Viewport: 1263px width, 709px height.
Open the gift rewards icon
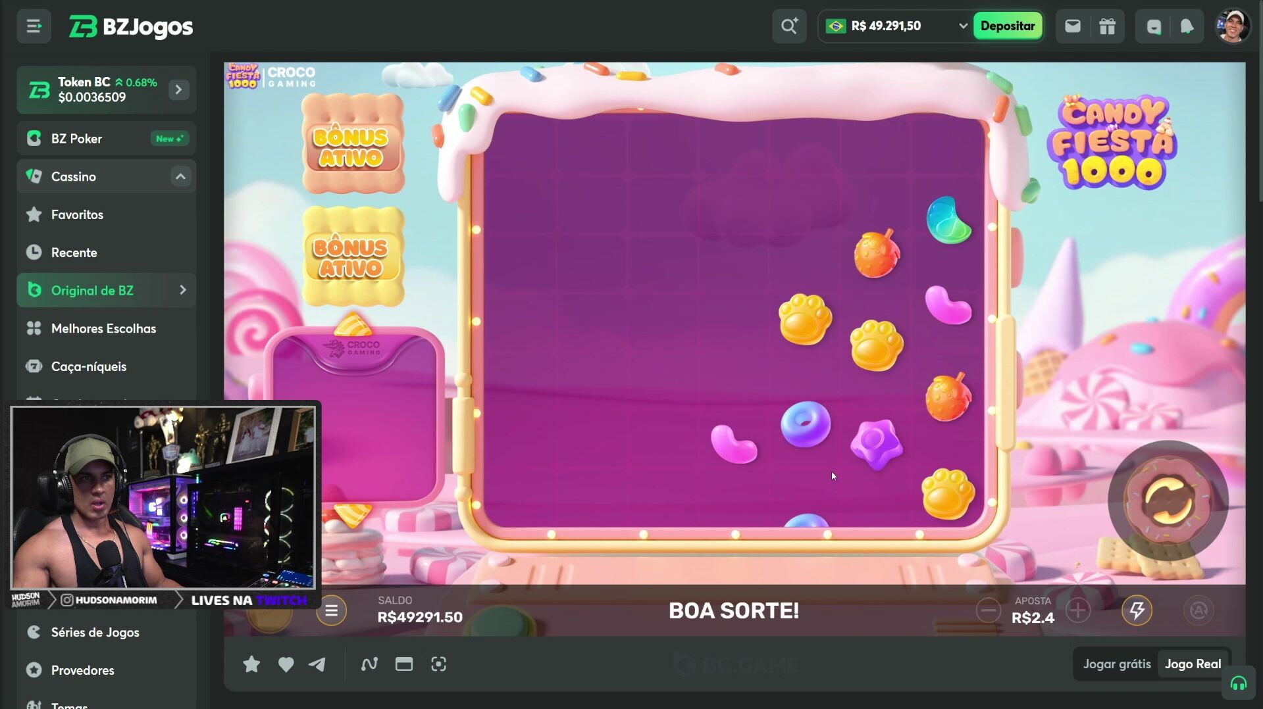(1107, 26)
